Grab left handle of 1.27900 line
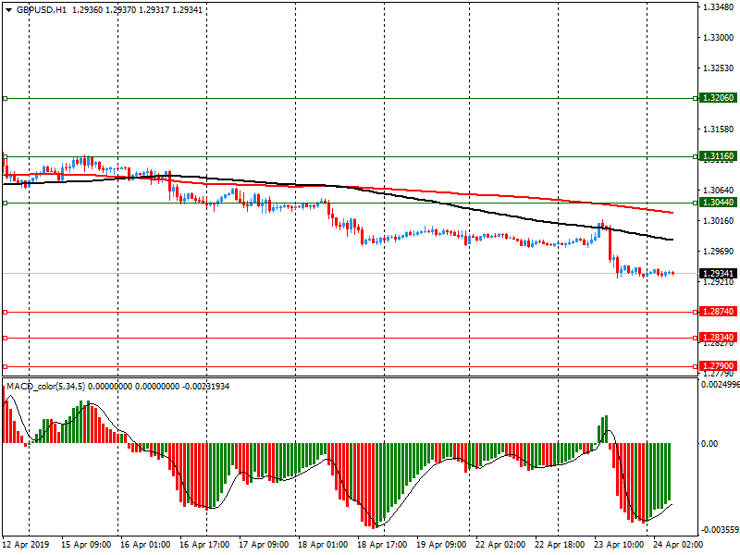 coord(6,366)
